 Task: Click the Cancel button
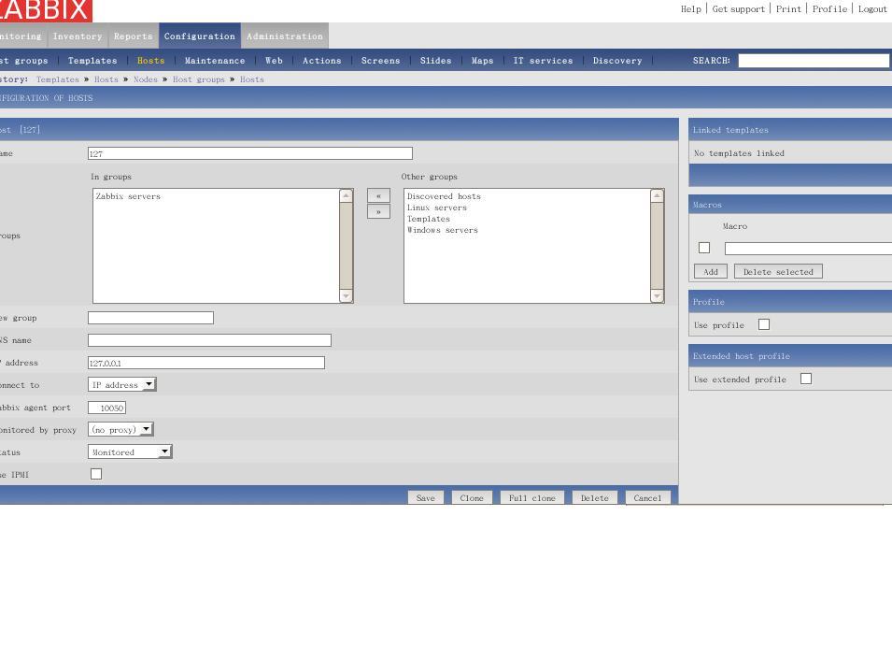(x=647, y=497)
